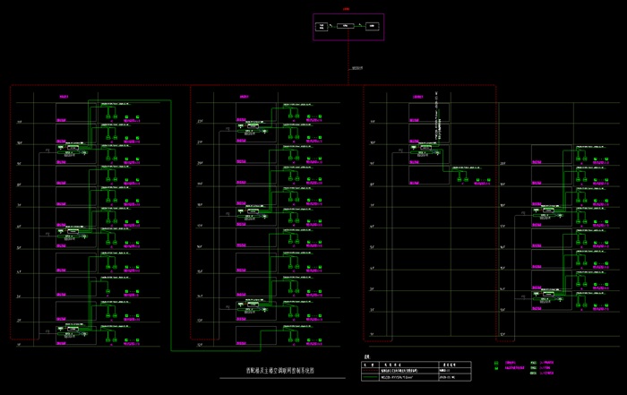Click the left block inside the purple control box

pos(322,27)
